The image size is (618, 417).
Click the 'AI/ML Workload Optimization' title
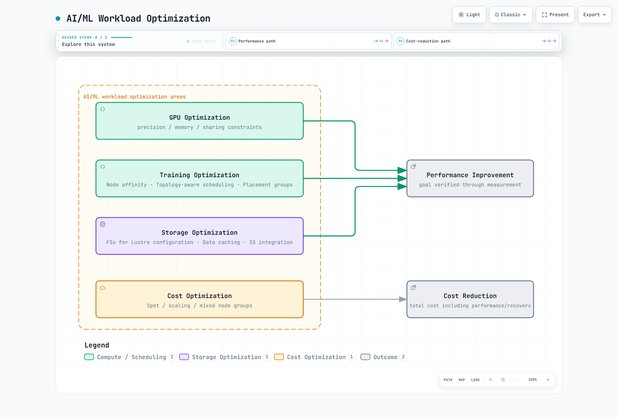pyautogui.click(x=138, y=19)
